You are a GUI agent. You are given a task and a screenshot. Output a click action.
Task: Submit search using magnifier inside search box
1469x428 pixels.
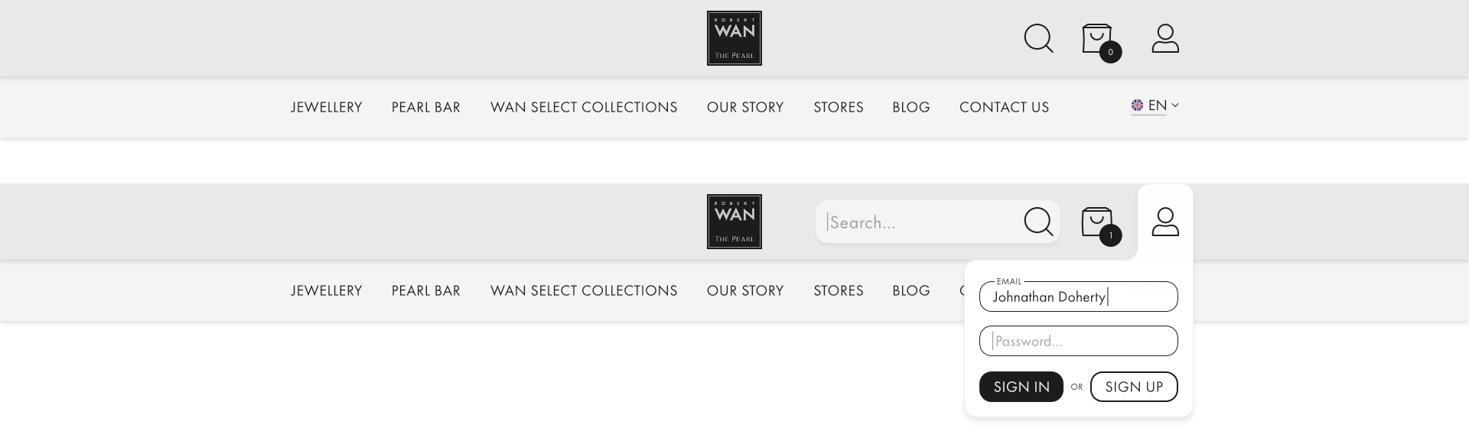click(x=1038, y=222)
